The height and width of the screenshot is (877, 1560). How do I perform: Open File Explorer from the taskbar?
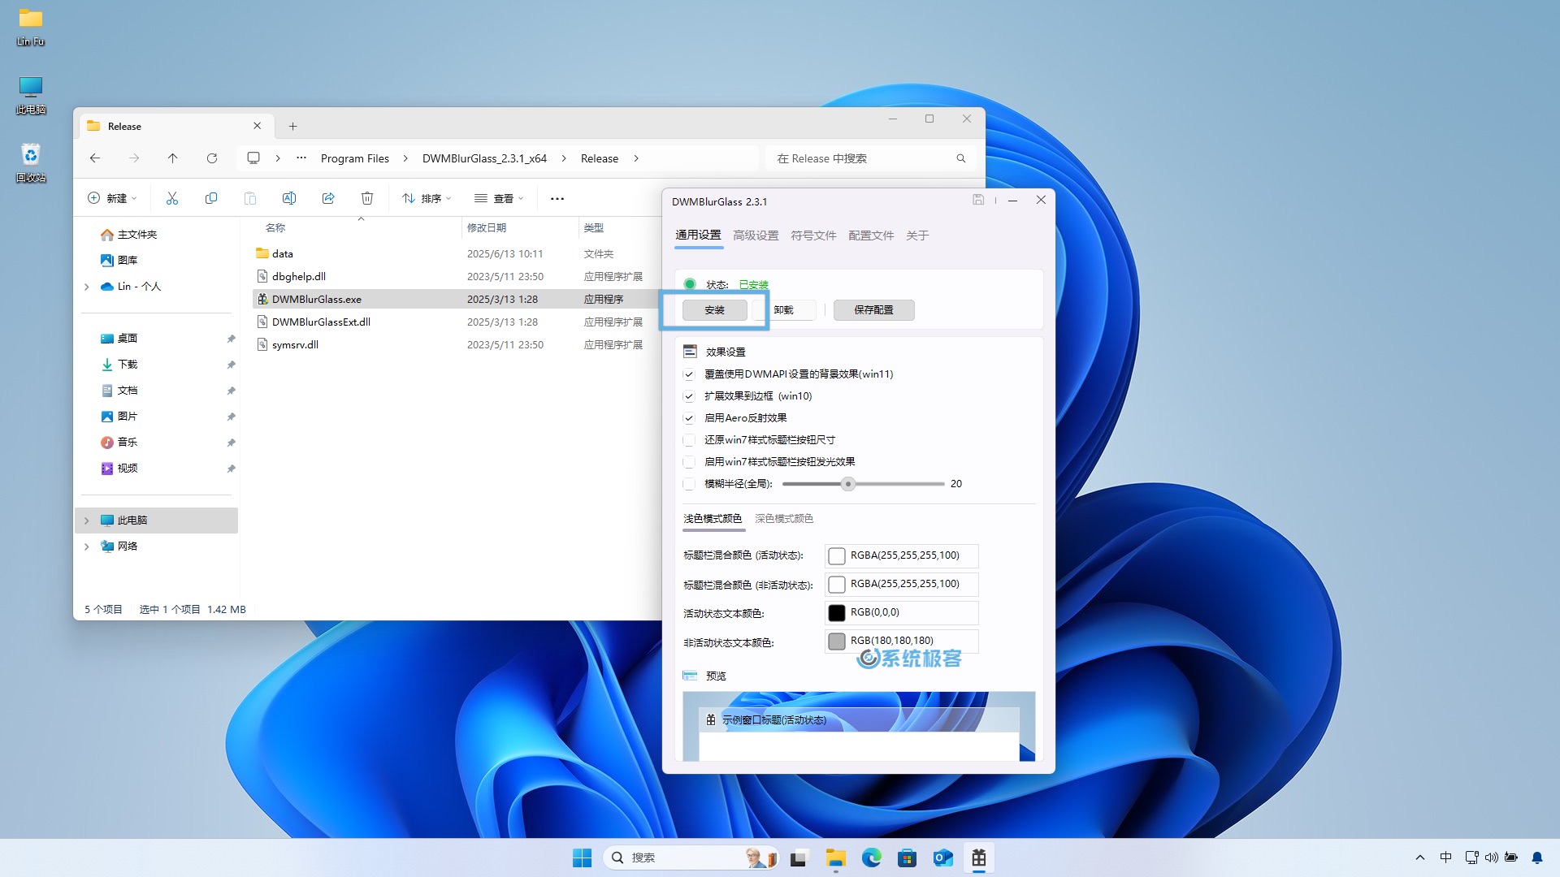[x=836, y=858]
